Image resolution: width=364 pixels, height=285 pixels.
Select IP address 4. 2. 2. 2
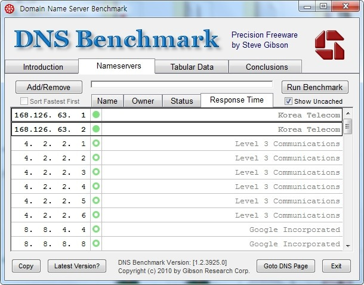[x=55, y=158]
